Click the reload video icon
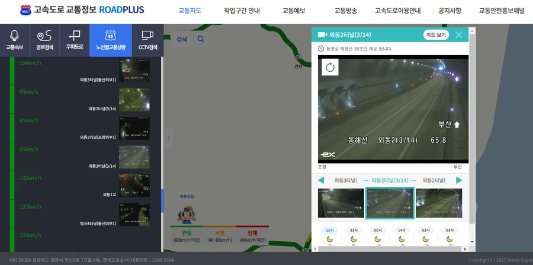This screenshot has height=265, width=533. click(x=330, y=68)
